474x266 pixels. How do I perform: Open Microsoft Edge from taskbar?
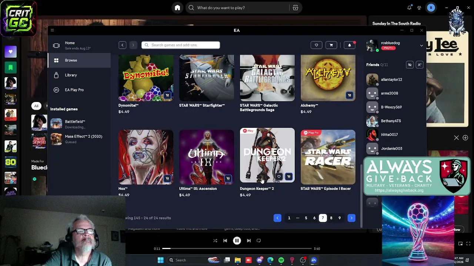[x=270, y=260]
